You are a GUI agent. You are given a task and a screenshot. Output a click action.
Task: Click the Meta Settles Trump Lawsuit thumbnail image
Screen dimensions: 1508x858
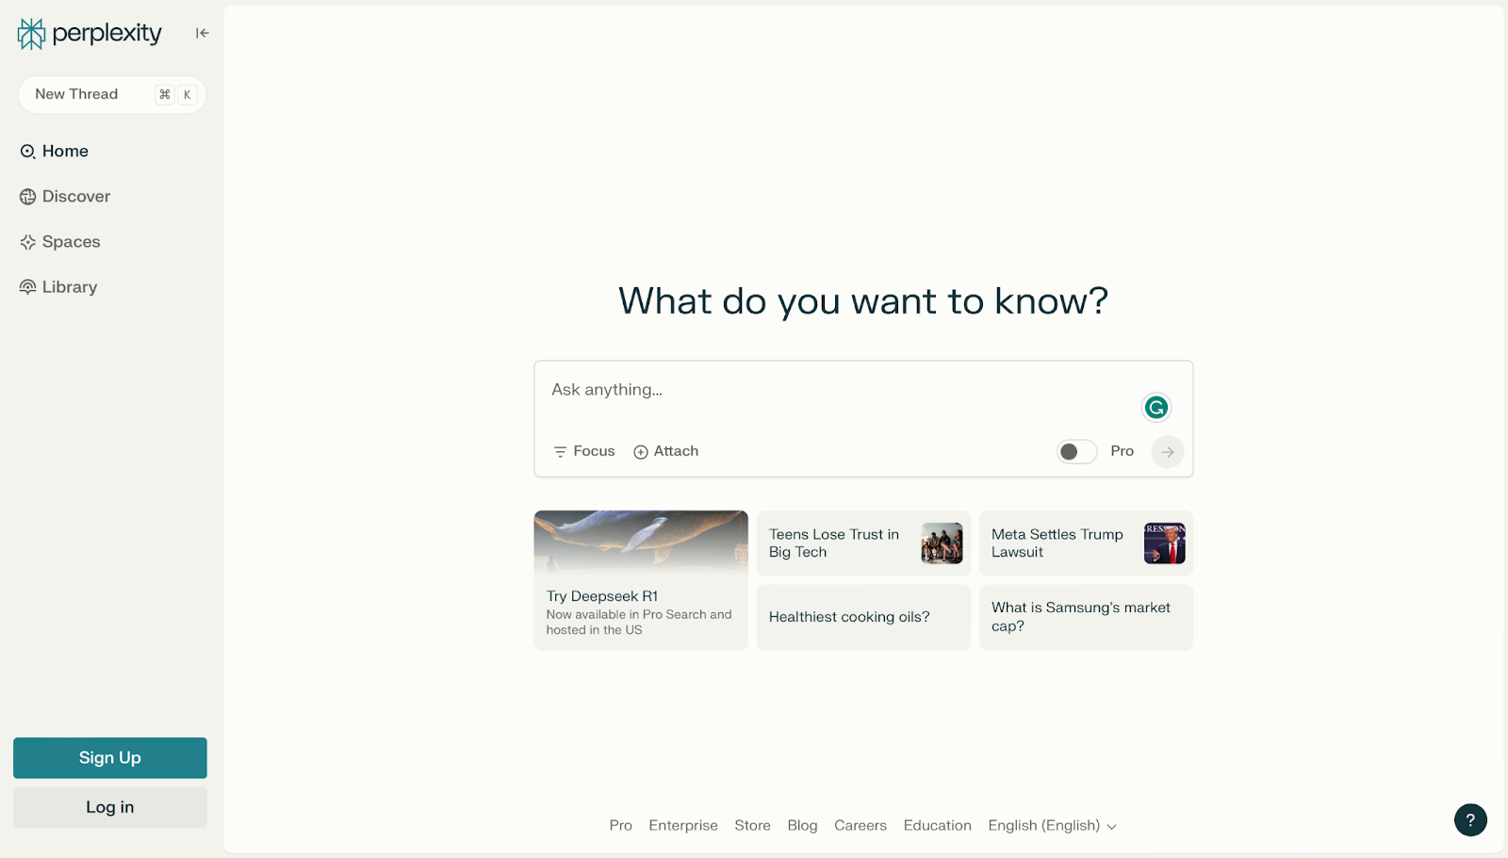click(x=1165, y=543)
